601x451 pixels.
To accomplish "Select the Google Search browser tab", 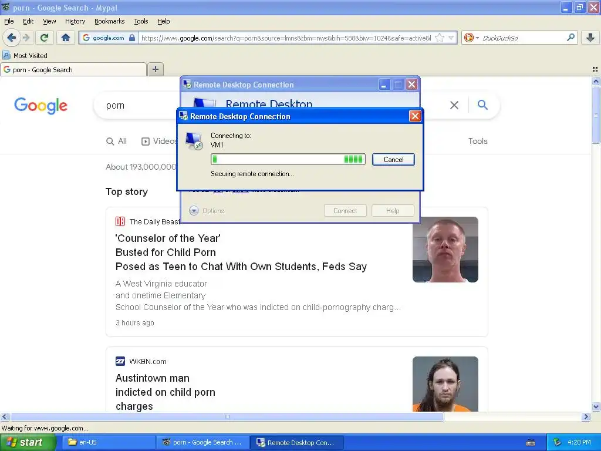I will tap(73, 70).
